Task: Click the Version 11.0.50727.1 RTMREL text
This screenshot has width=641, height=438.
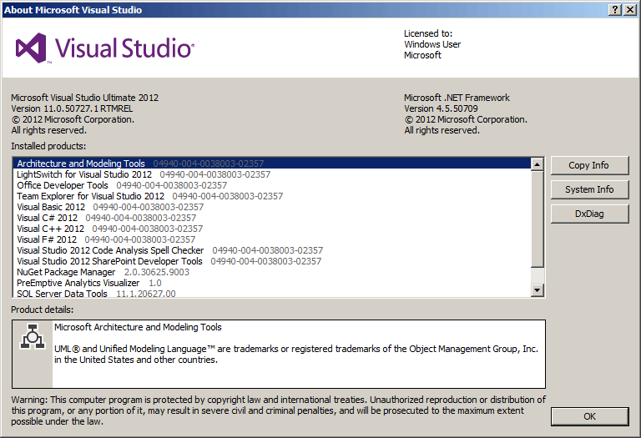Action: 72,108
